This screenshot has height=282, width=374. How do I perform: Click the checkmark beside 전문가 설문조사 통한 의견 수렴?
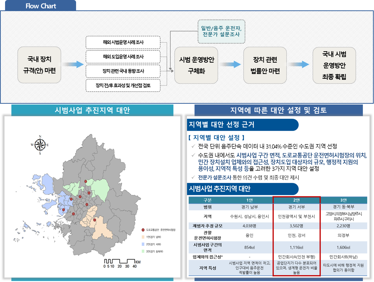(193, 177)
